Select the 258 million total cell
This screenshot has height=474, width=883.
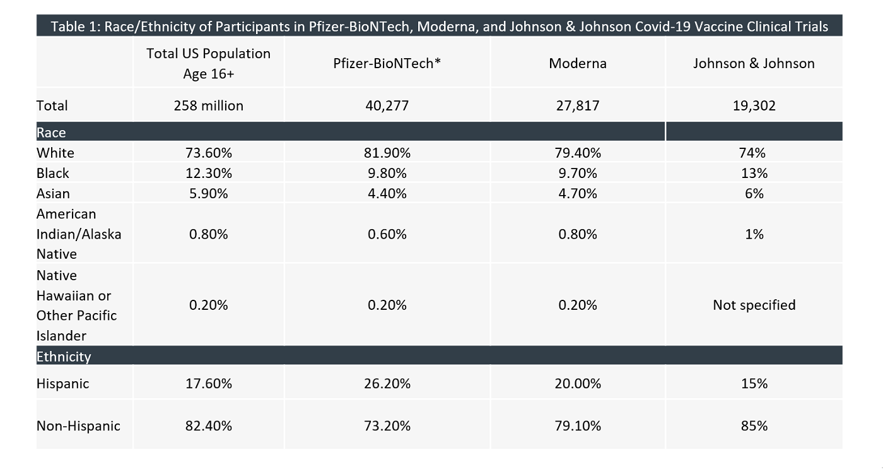(x=208, y=105)
